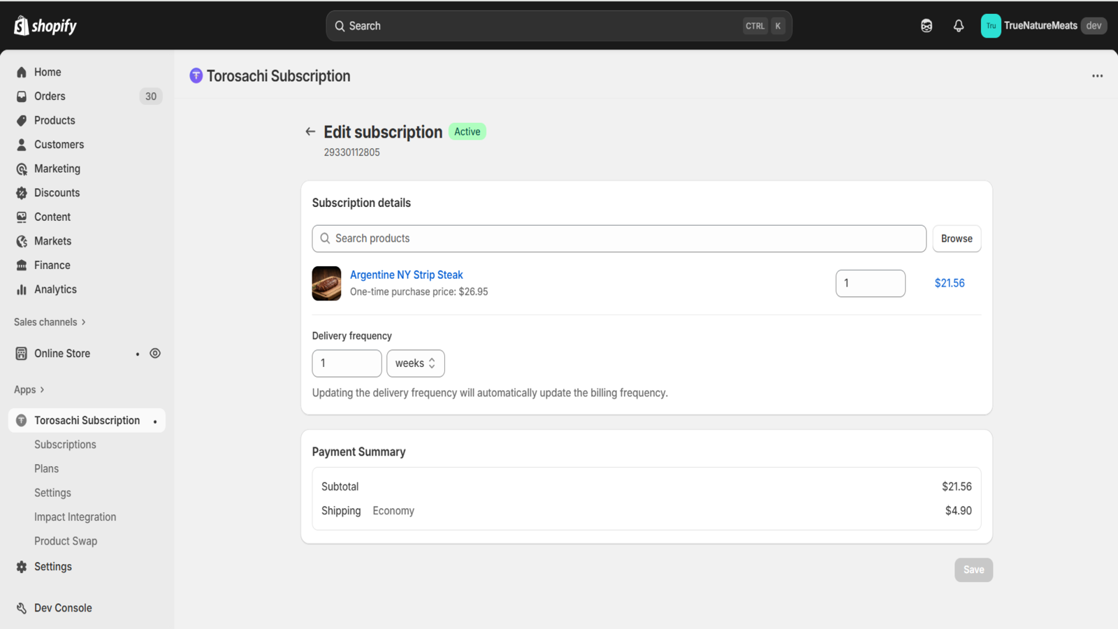The width and height of the screenshot is (1118, 629).
Task: View online store via eye icon
Action: pyautogui.click(x=155, y=354)
